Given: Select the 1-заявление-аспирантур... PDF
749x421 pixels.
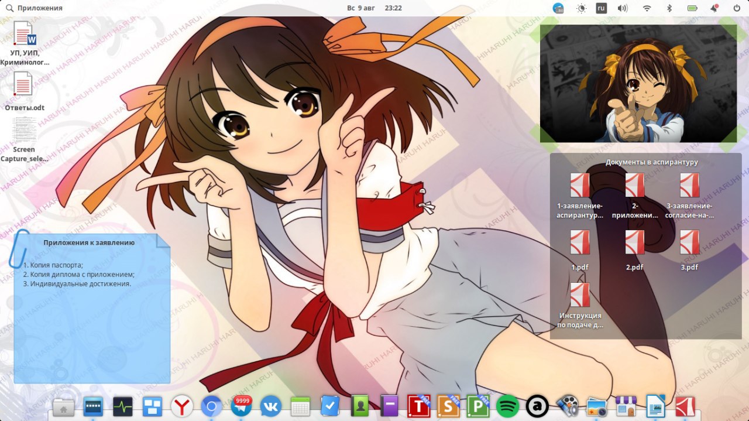Looking at the screenshot, I should click(580, 196).
